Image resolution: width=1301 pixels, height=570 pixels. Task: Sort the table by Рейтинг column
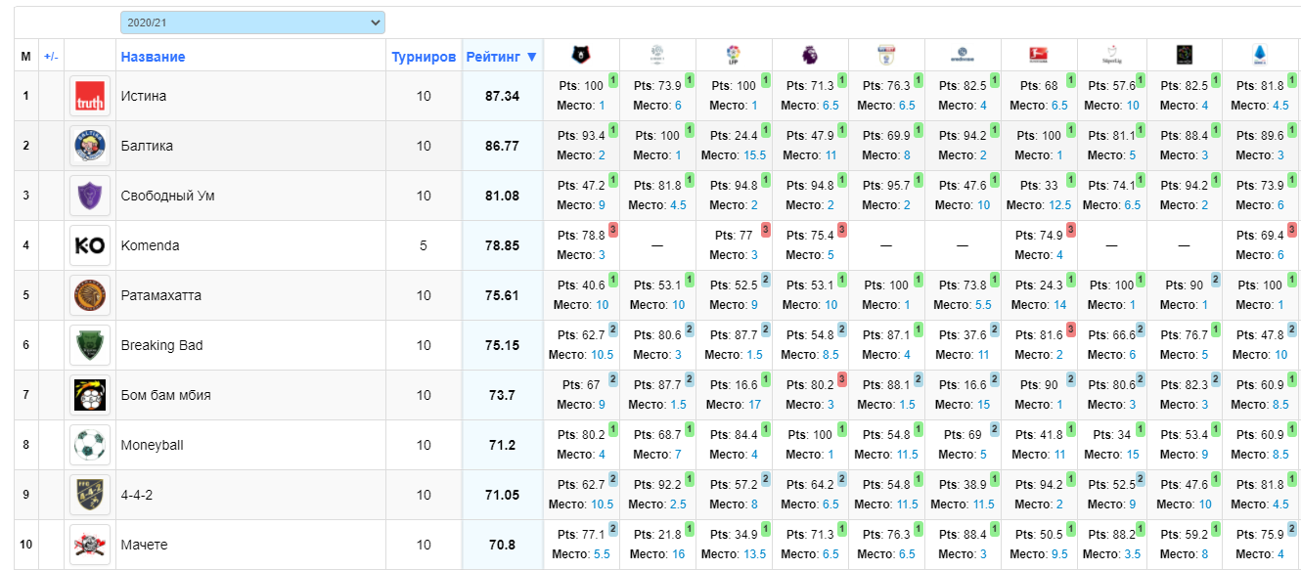pos(502,57)
